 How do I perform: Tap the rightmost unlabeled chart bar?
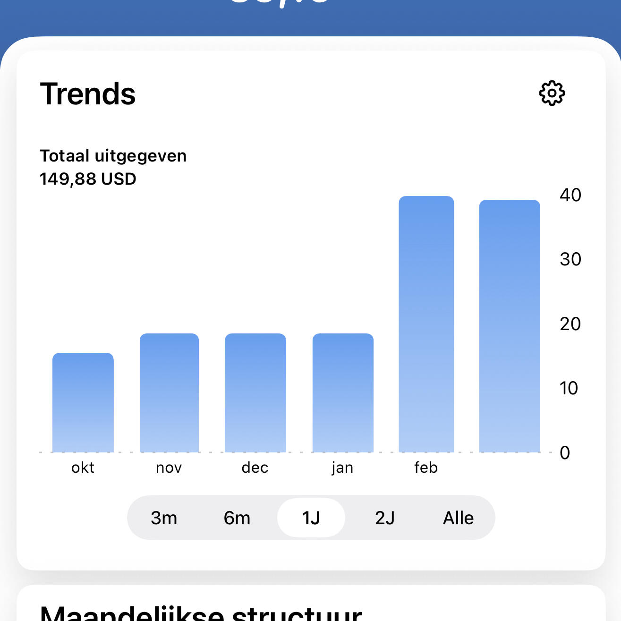pos(510,326)
